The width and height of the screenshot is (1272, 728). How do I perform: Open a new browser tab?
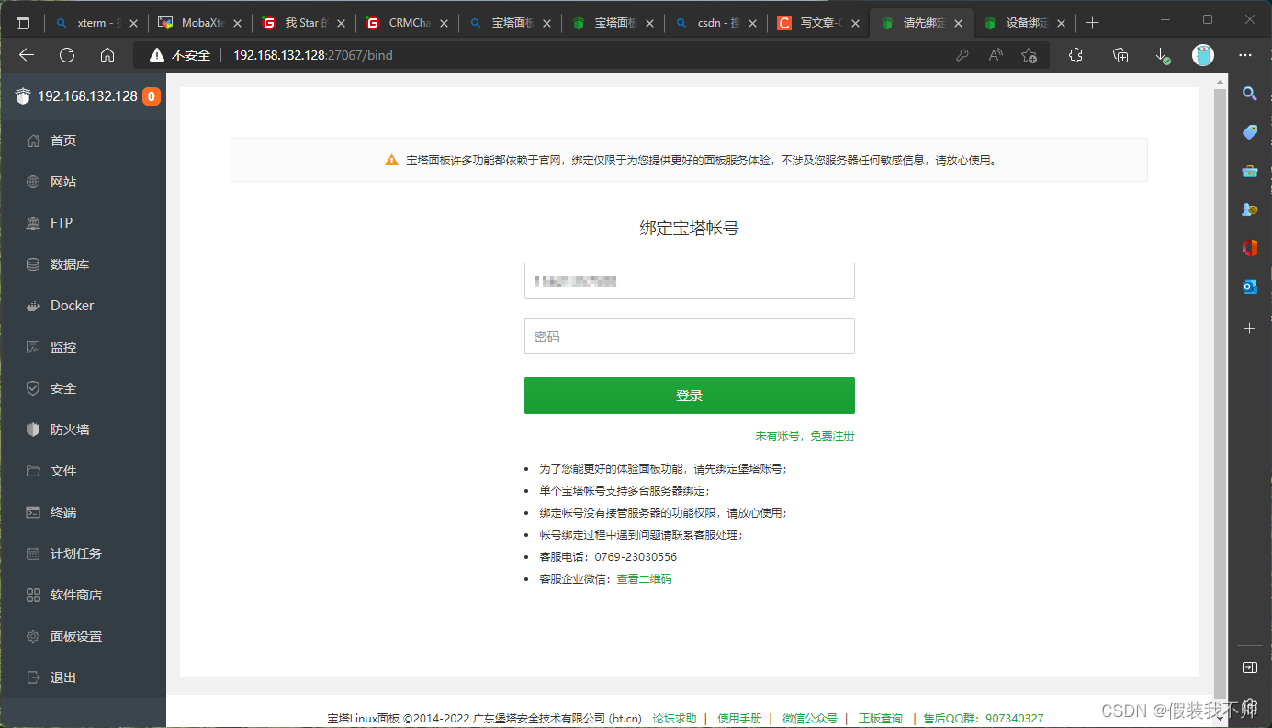point(1092,23)
